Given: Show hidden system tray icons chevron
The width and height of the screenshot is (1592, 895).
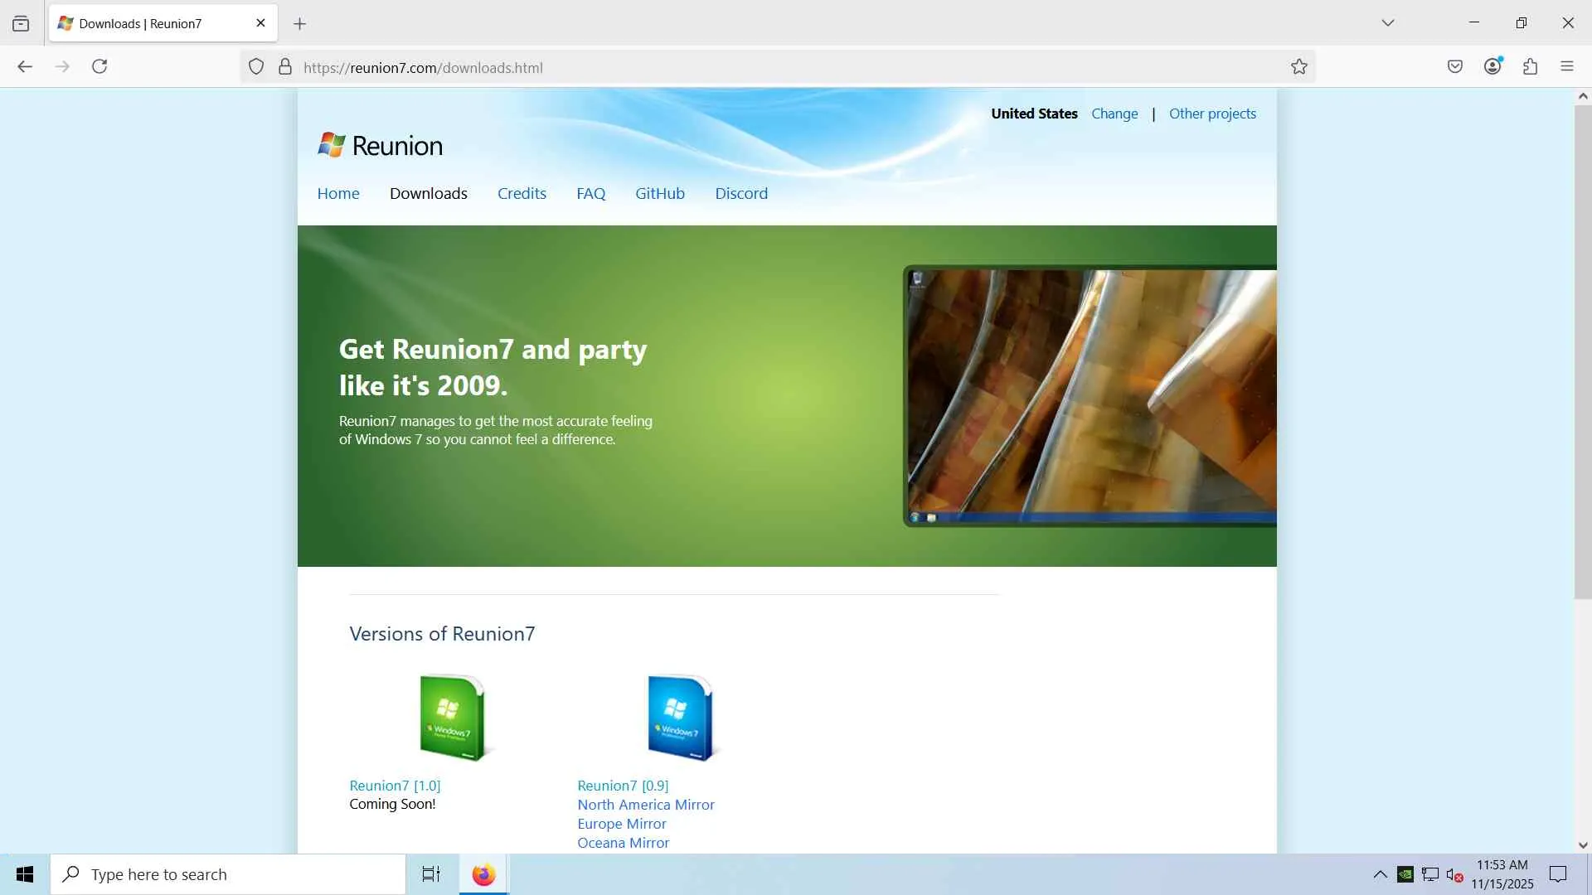Looking at the screenshot, I should (1380, 874).
